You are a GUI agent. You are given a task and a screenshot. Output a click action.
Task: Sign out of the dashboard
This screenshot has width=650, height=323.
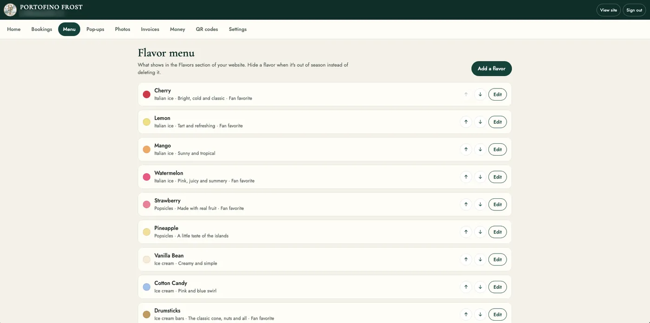coord(634,10)
